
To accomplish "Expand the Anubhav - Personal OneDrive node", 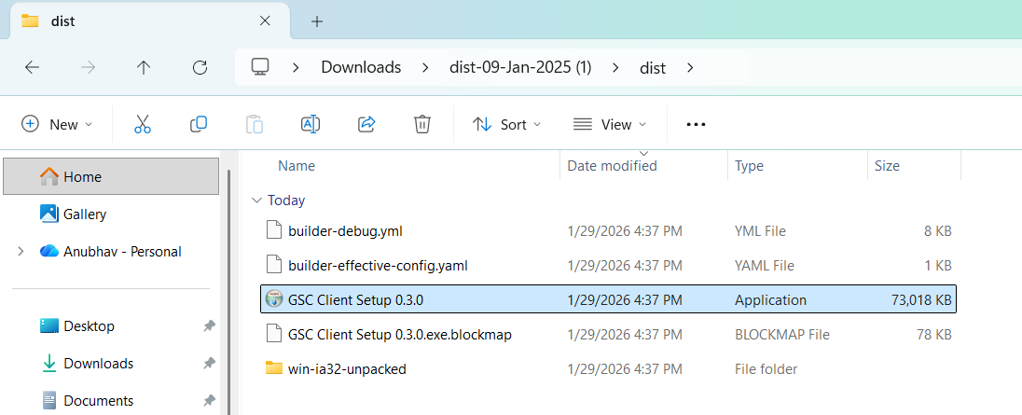I will [x=21, y=252].
